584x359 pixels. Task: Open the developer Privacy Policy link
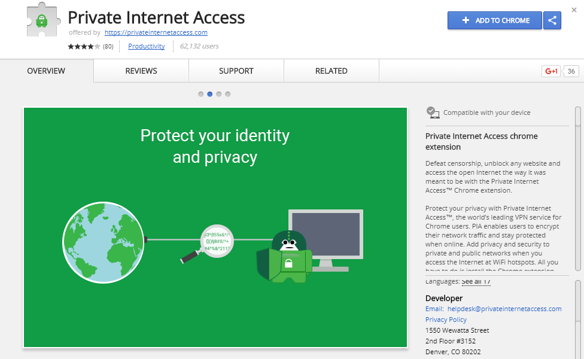point(446,320)
